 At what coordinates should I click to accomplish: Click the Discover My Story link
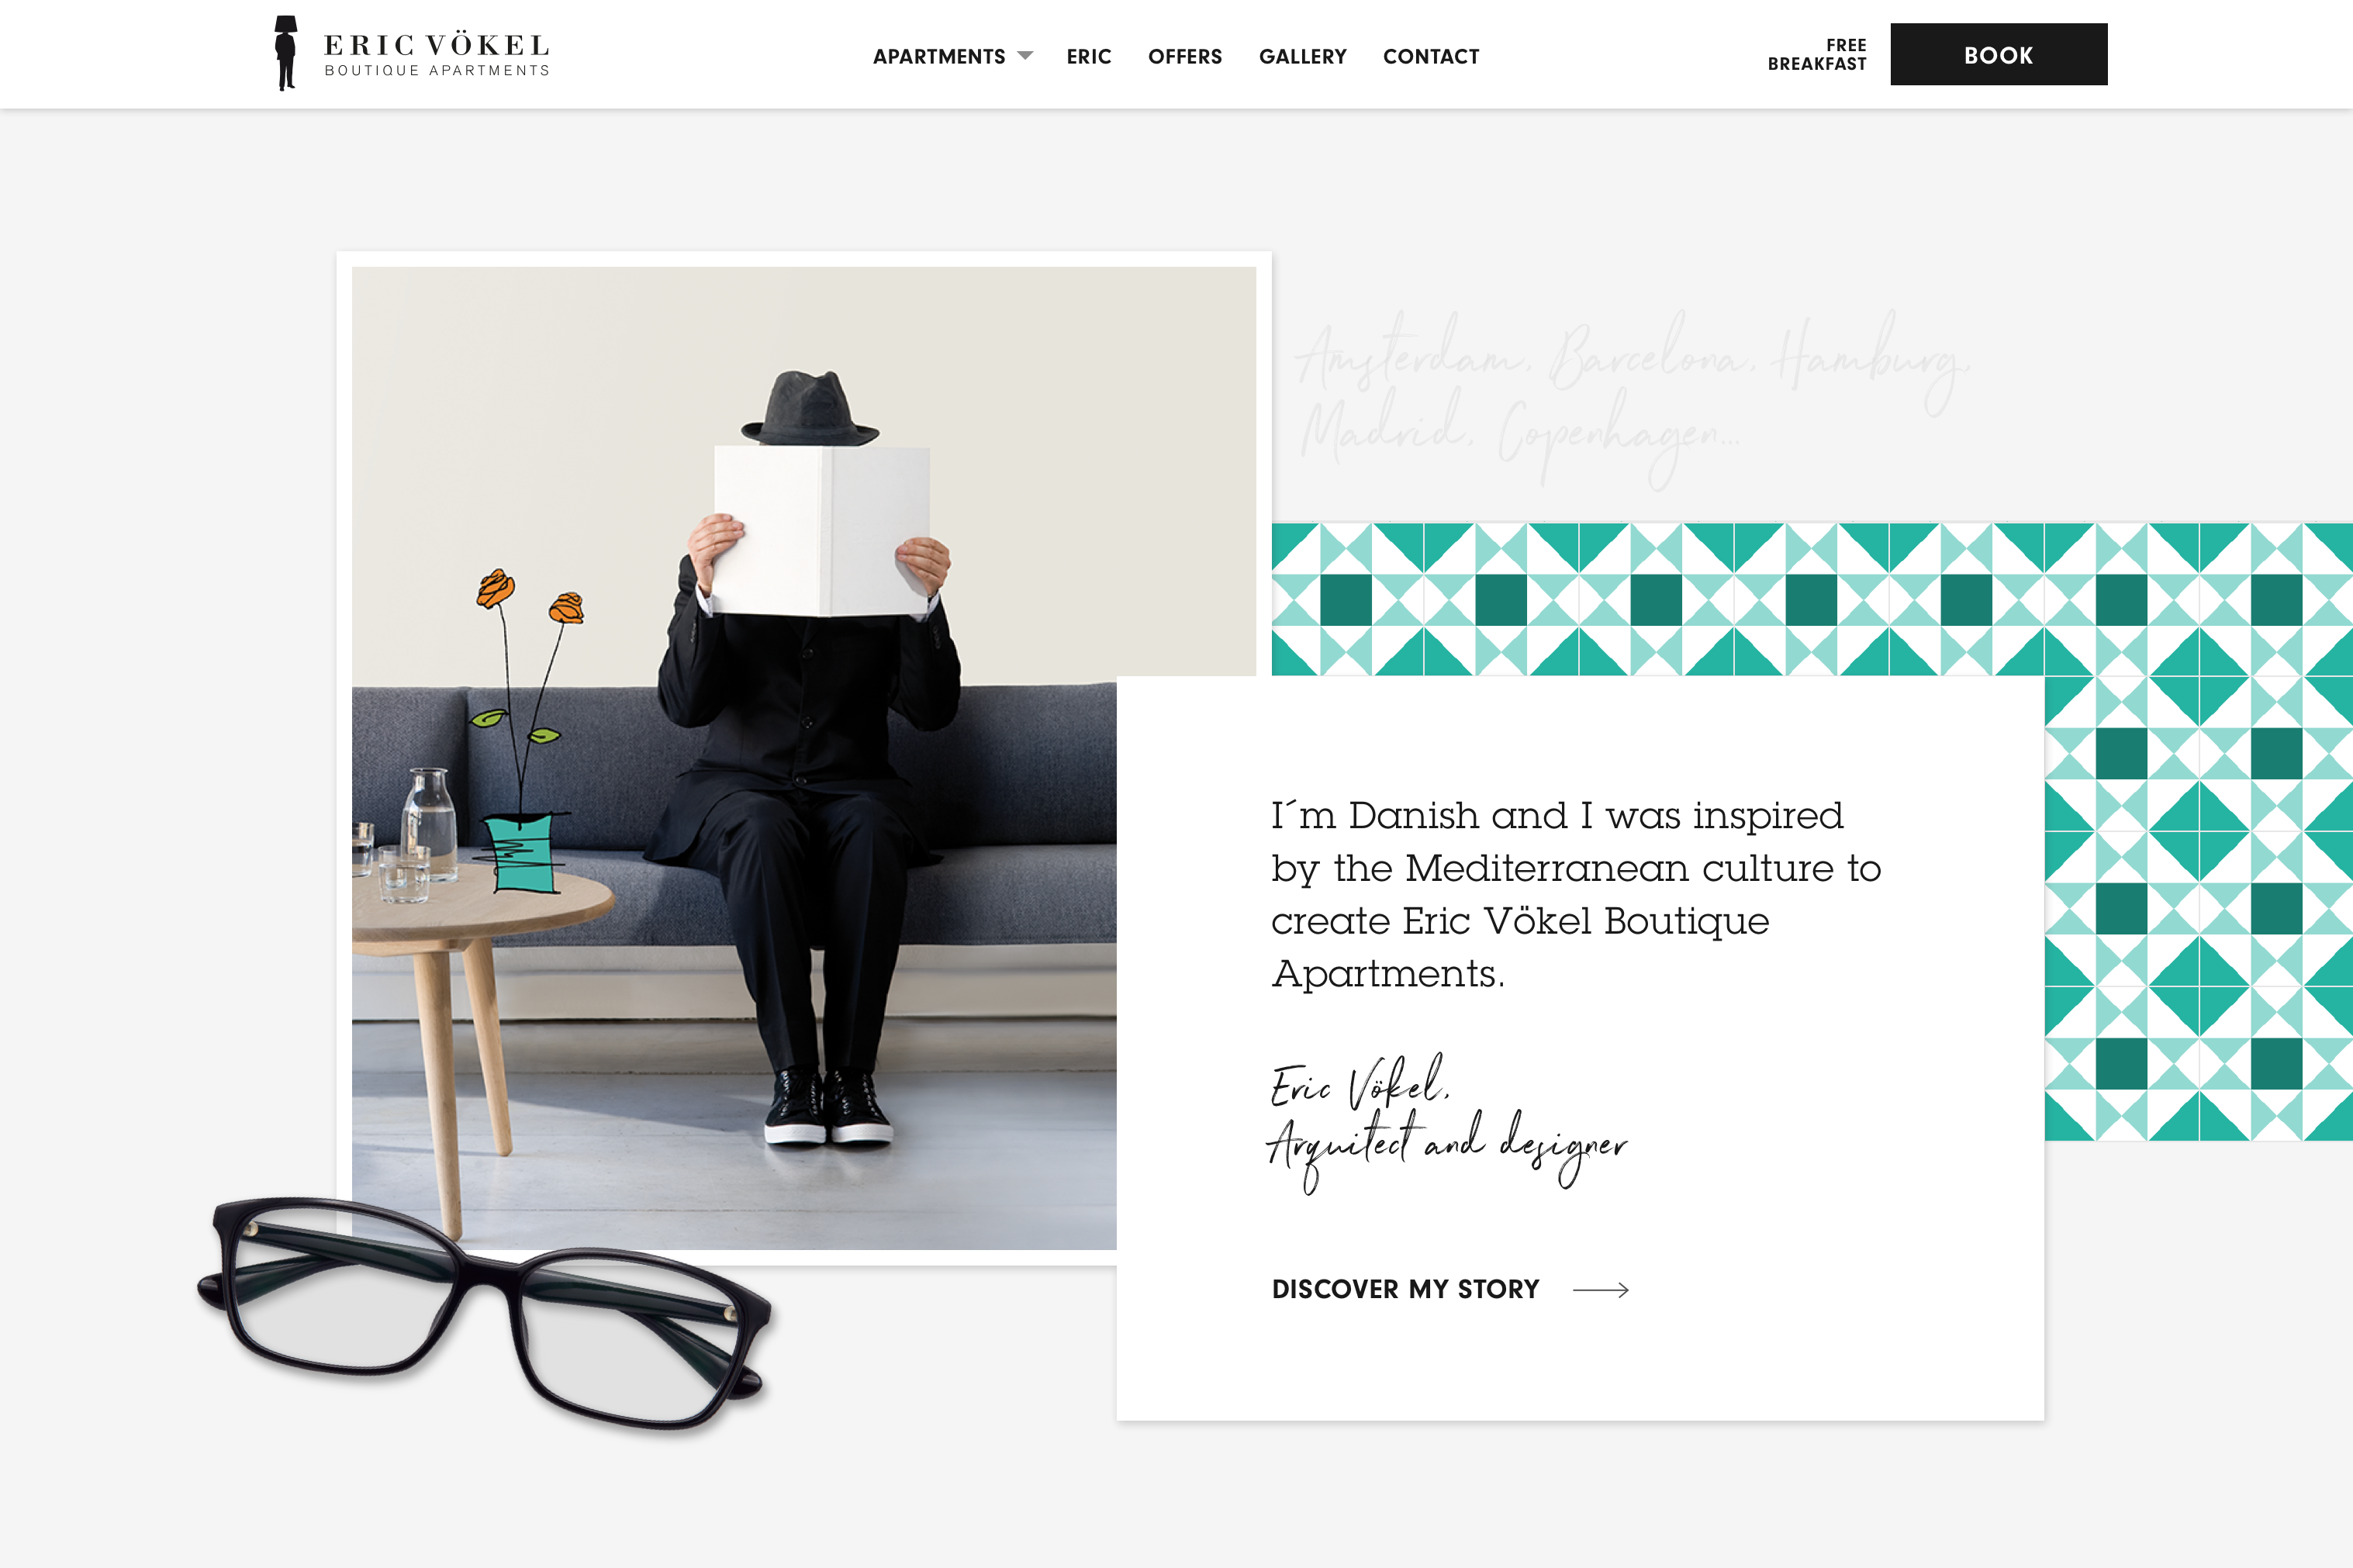pos(1405,1289)
